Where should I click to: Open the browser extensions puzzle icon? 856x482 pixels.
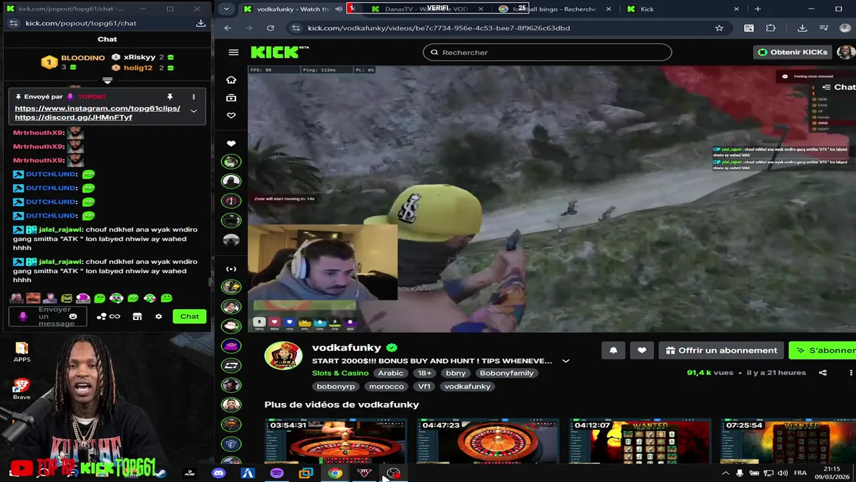point(770,28)
